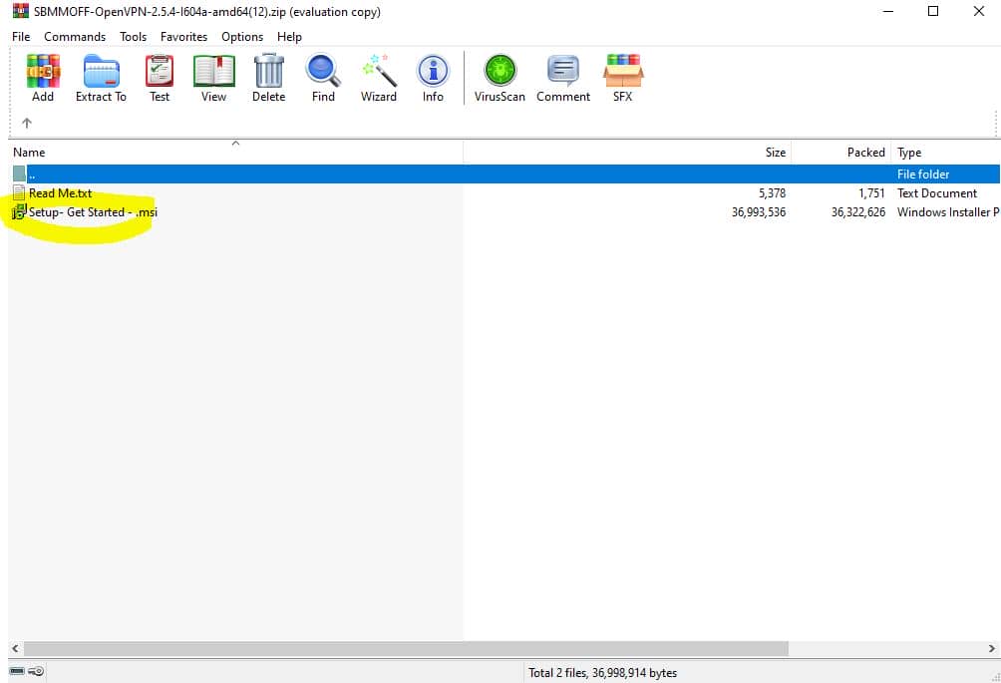Sort by the Type column header
This screenshot has height=683, width=1001.
pos(945,152)
